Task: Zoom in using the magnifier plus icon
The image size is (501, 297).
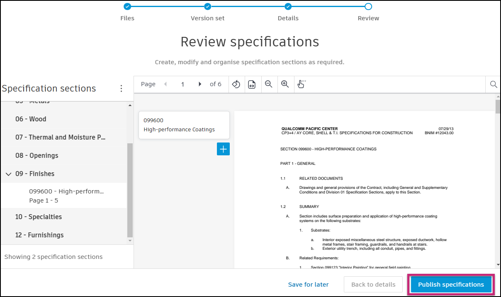Action: tap(285, 84)
